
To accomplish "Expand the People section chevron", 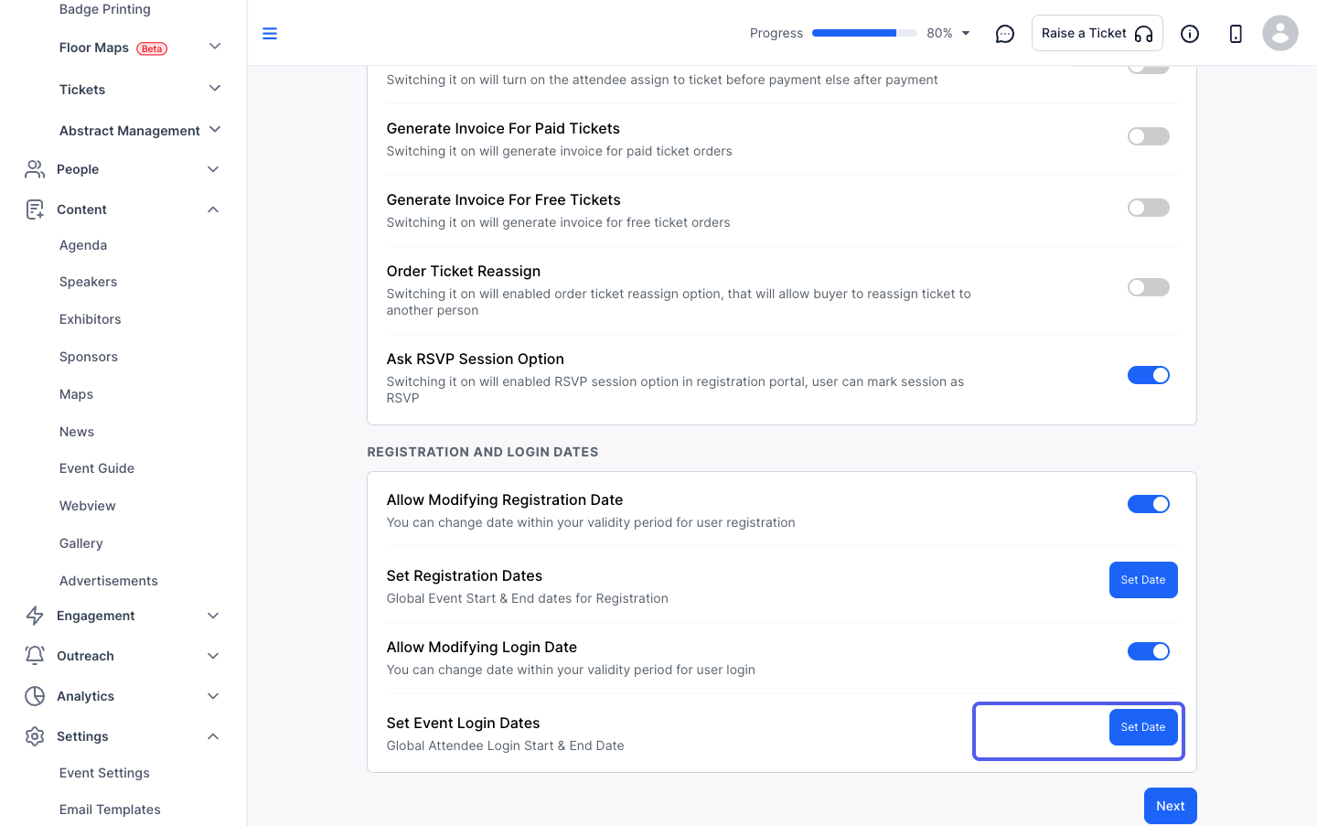I will [x=213, y=169].
